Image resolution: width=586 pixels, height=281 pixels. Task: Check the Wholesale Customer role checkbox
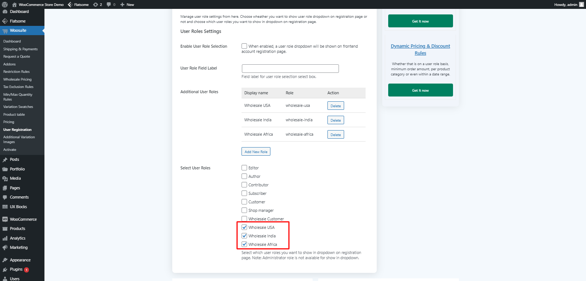coord(244,219)
